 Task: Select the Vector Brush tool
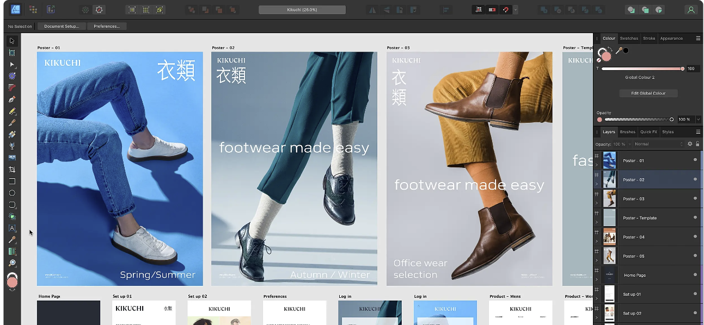[12, 123]
